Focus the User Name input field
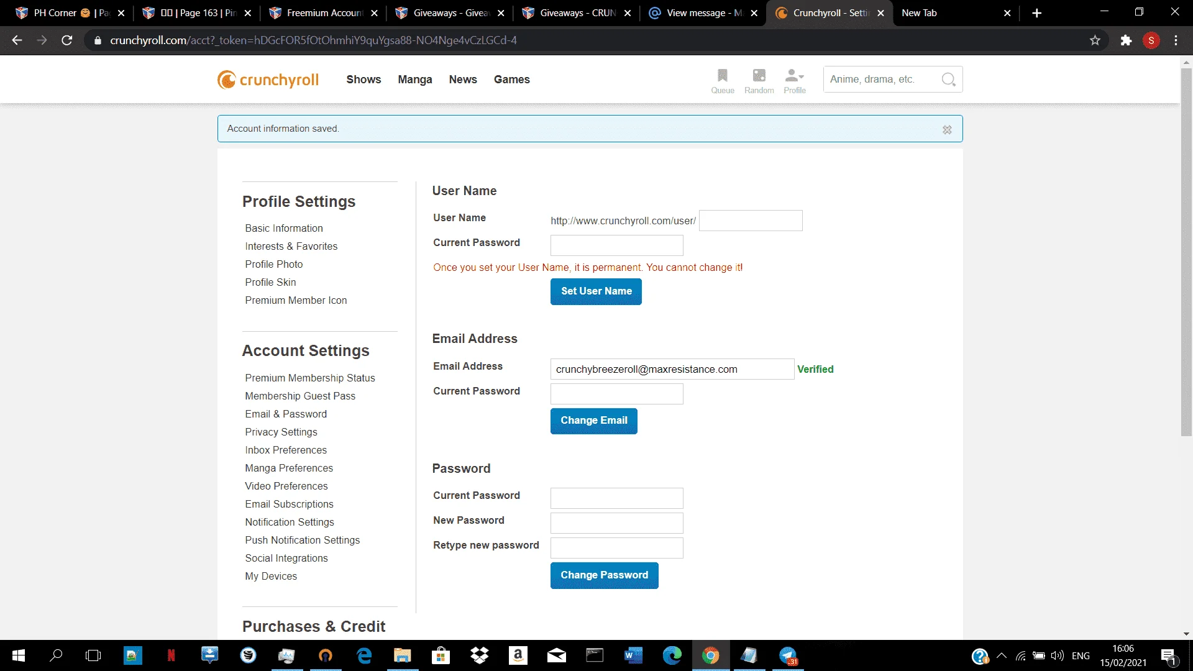 tap(751, 221)
